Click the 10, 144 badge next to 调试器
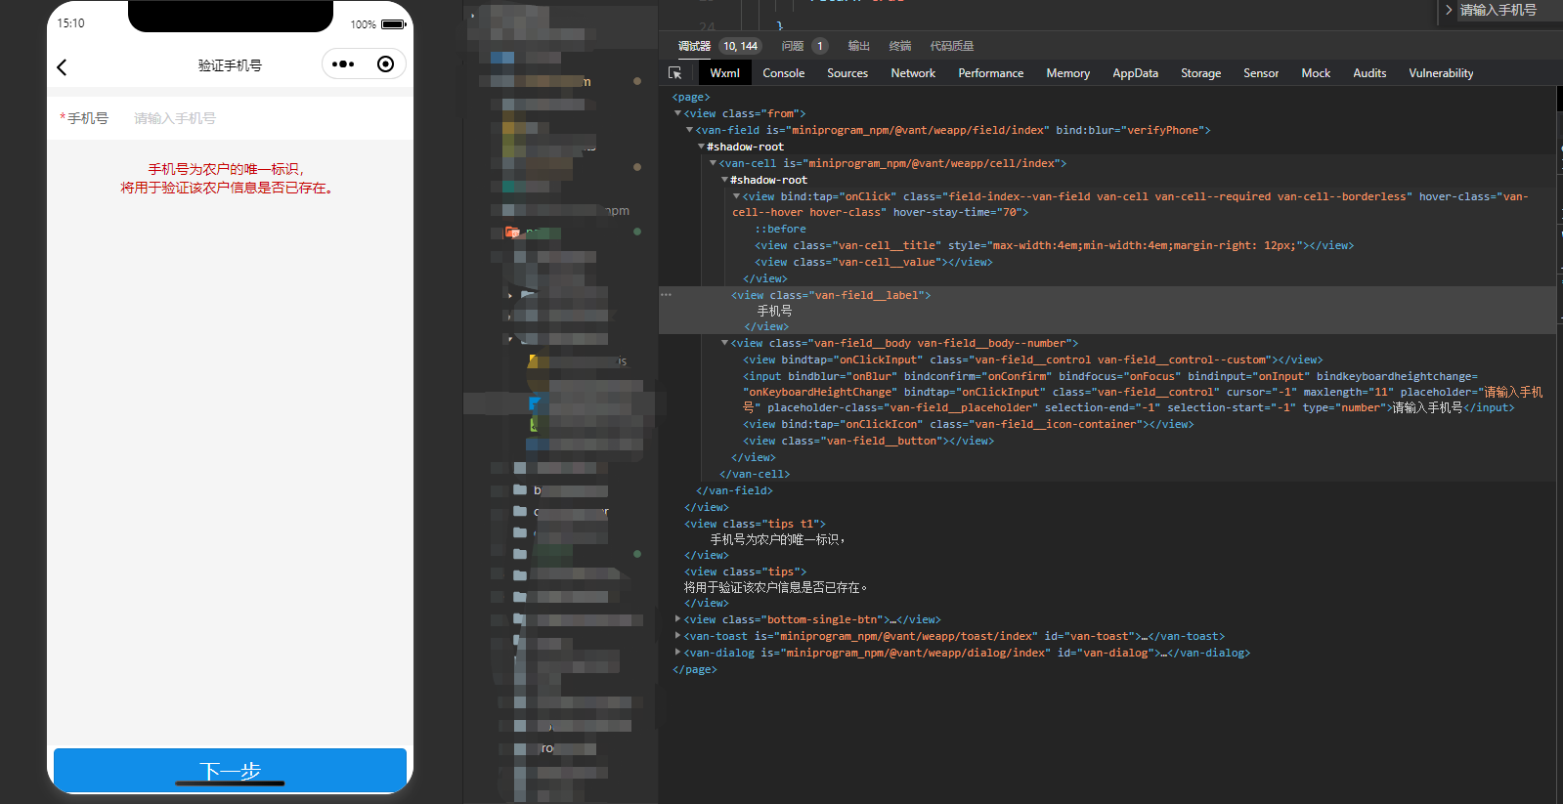 point(740,46)
